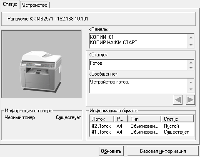The width and height of the screenshot is (200, 157).
Task: Click the Обновить button
Action: coord(111,151)
